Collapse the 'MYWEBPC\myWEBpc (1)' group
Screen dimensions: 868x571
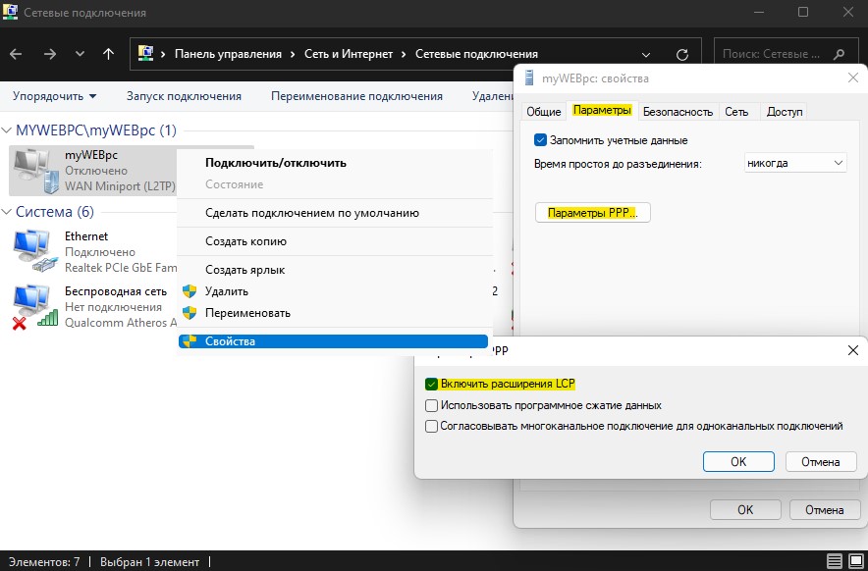pos(7,130)
